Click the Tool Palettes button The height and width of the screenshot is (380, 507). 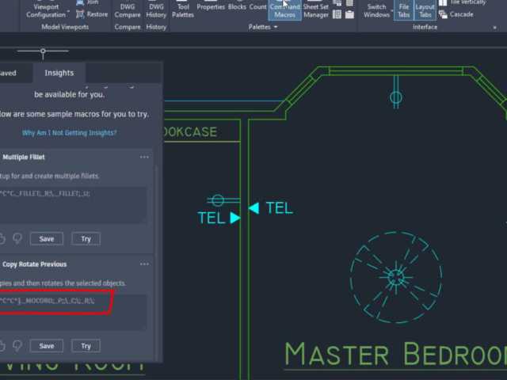pyautogui.click(x=183, y=9)
